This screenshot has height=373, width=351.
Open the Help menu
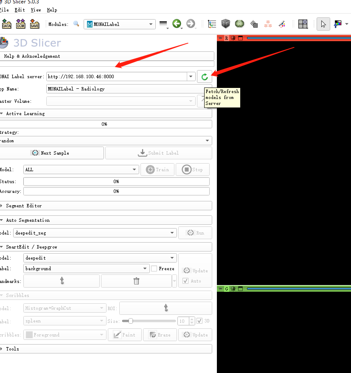[x=52, y=10]
